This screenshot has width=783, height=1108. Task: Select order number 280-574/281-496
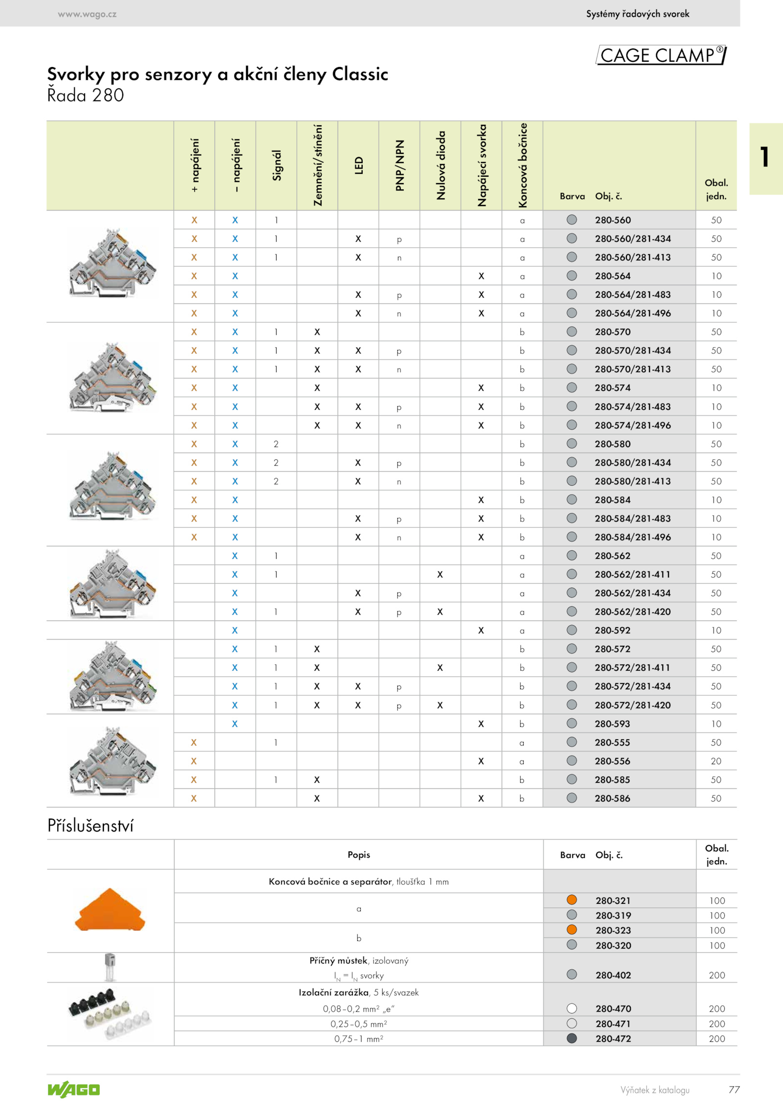633,425
